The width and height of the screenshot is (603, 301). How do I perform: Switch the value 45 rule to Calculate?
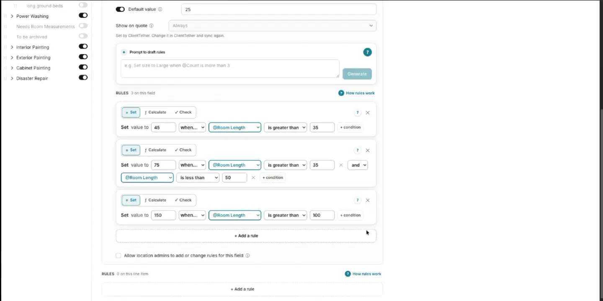(x=155, y=112)
